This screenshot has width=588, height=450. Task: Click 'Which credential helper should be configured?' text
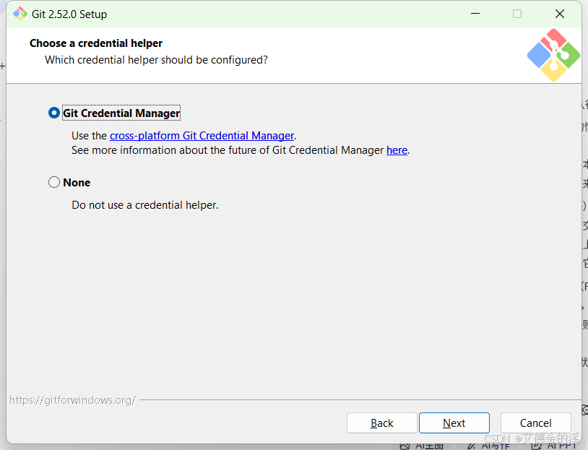[156, 60]
